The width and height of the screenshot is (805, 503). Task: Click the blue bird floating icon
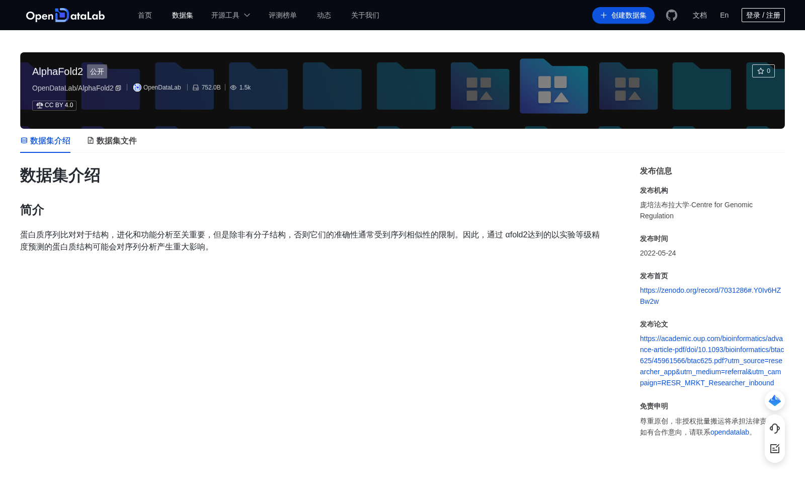775,400
